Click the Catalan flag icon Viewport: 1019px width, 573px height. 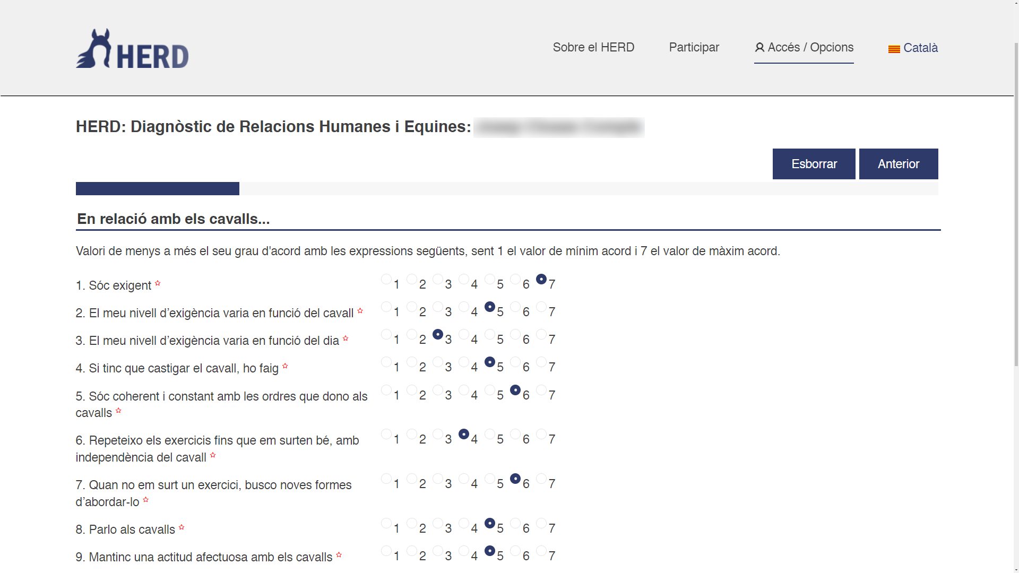(894, 49)
